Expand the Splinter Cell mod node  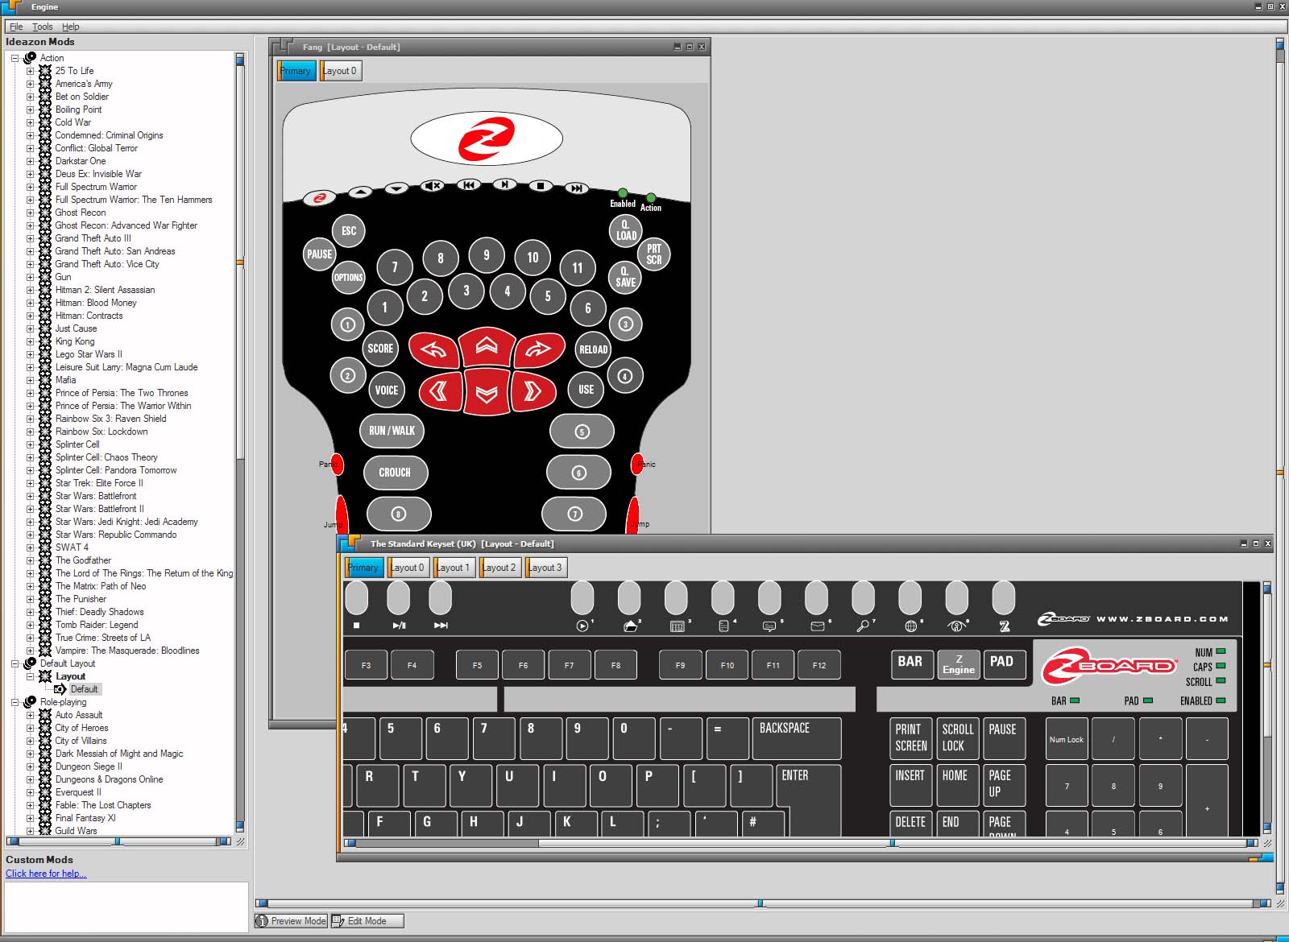coord(30,444)
